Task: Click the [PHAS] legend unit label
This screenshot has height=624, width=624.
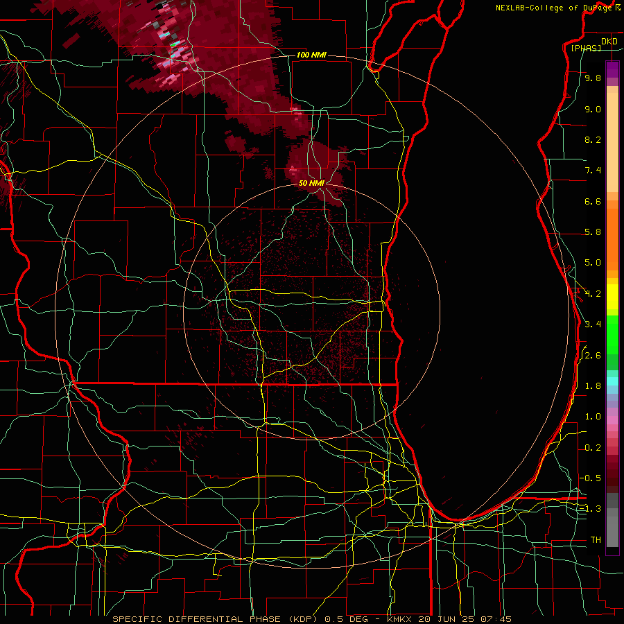Action: 586,48
